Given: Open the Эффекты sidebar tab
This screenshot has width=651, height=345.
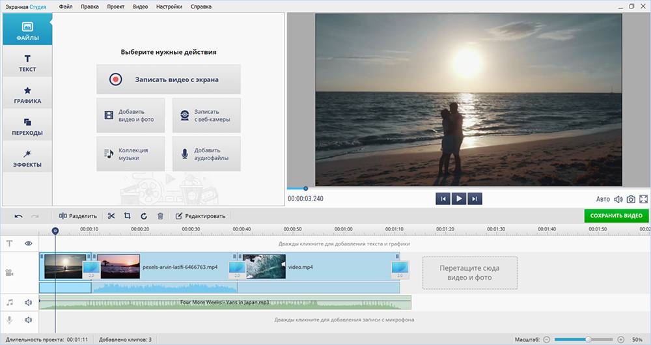Looking at the screenshot, I should click(27, 158).
